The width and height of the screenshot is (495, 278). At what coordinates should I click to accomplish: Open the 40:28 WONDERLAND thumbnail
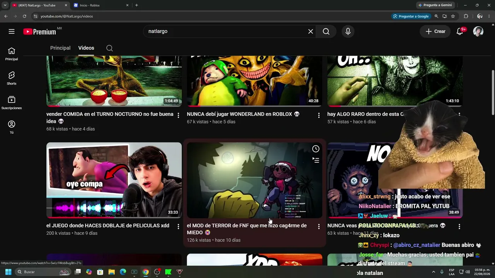pyautogui.click(x=254, y=81)
